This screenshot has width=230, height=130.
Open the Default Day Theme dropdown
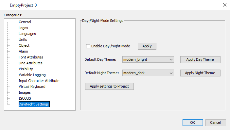click(x=148, y=59)
